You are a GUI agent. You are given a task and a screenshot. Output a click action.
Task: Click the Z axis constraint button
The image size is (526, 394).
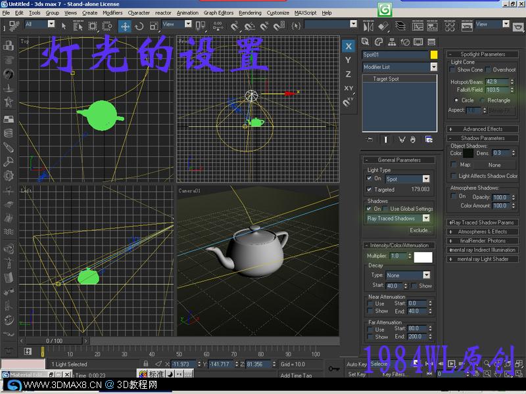coord(348,74)
